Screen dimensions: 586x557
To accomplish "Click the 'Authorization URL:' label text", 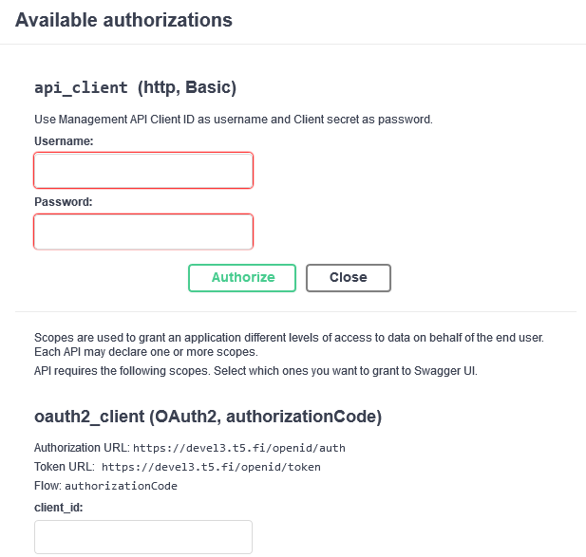I will 82,448.
